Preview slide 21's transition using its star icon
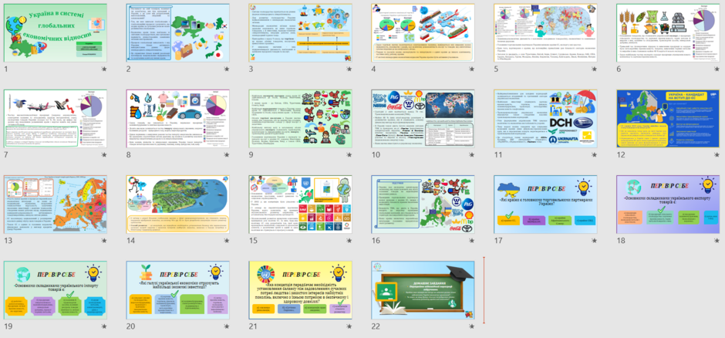 click(349, 326)
